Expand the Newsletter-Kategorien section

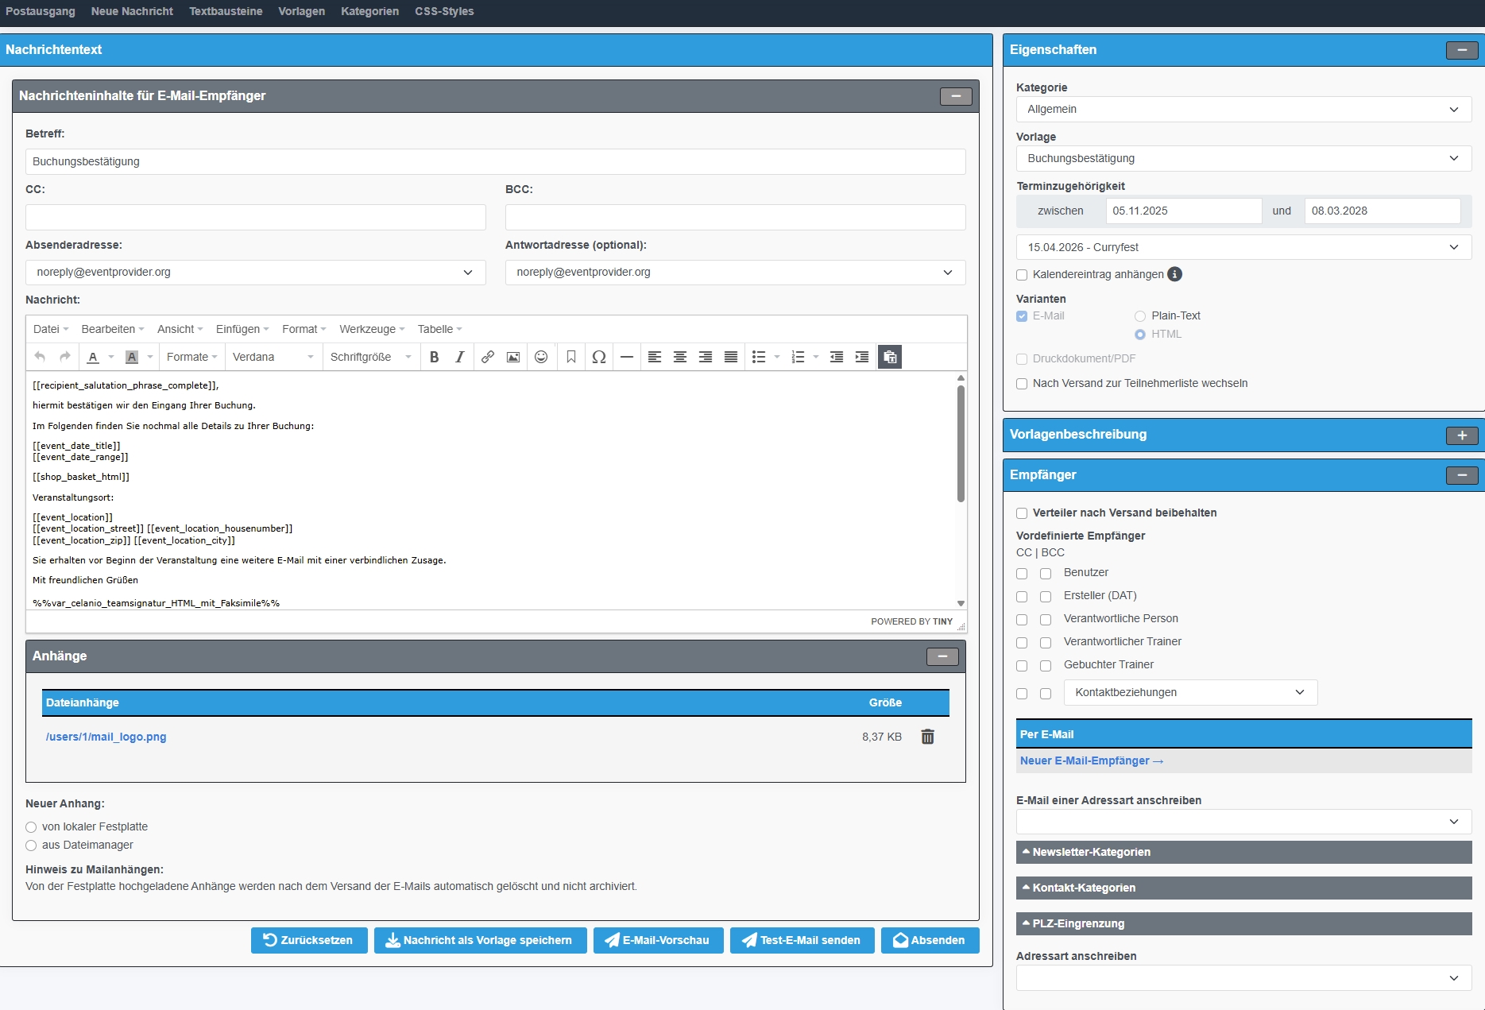[1243, 853]
